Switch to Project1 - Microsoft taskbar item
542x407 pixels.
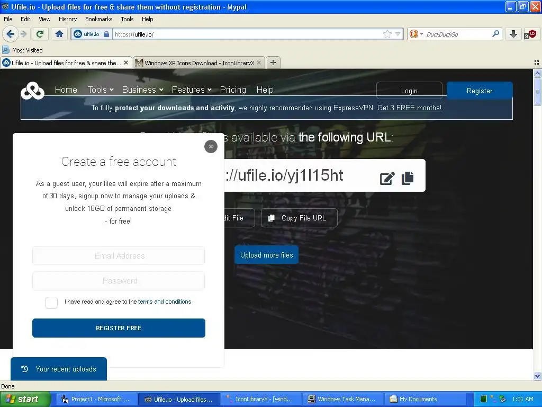(x=96, y=399)
